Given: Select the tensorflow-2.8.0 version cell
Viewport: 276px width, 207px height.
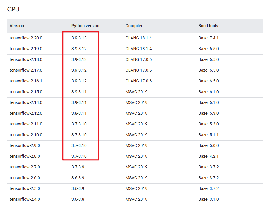Looking at the screenshot, I should (x=25, y=156).
